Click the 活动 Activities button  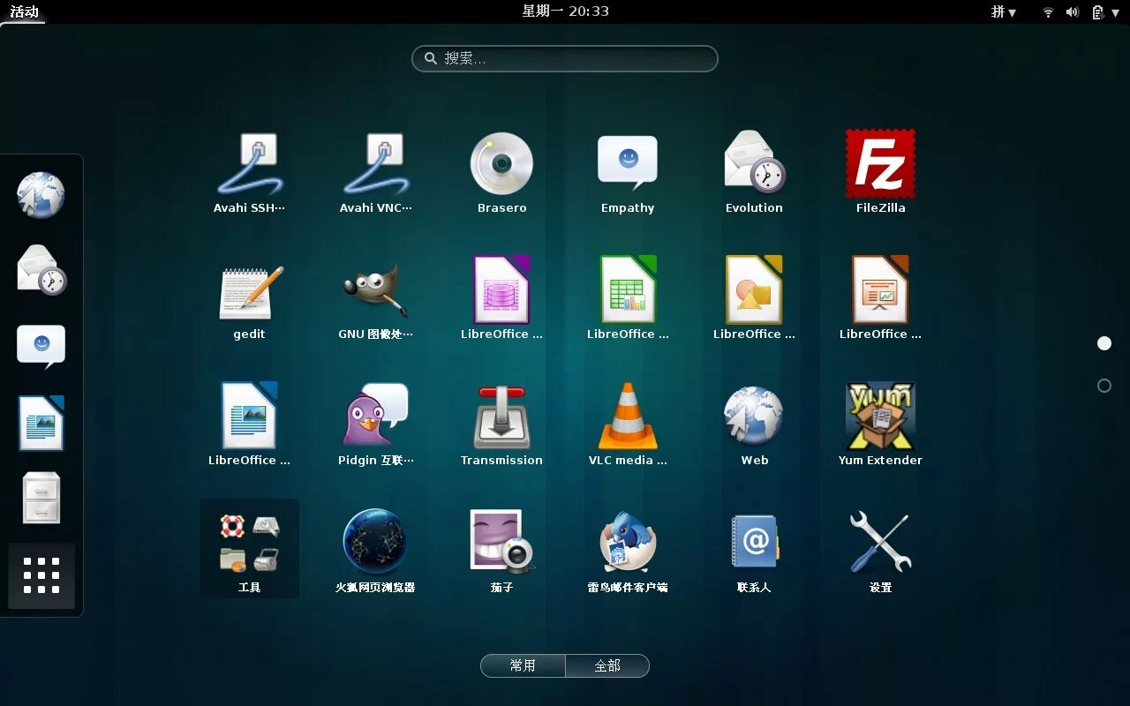24,11
